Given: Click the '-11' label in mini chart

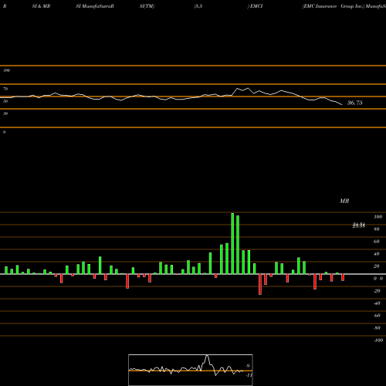Looking at the screenshot, I should (x=249, y=375).
